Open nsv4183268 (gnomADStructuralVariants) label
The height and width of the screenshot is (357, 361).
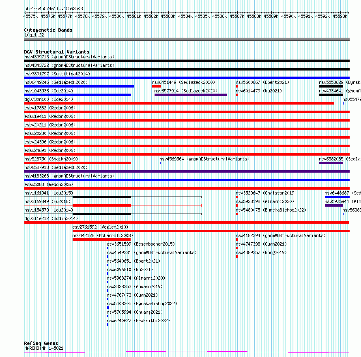(69, 176)
